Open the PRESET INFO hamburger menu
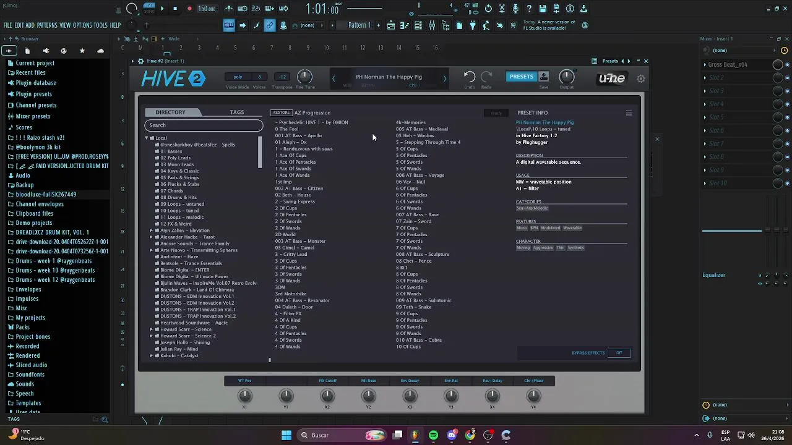 pos(629,113)
